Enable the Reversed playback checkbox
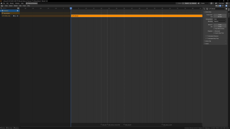This screenshot has width=230, height=129. pos(214,31)
